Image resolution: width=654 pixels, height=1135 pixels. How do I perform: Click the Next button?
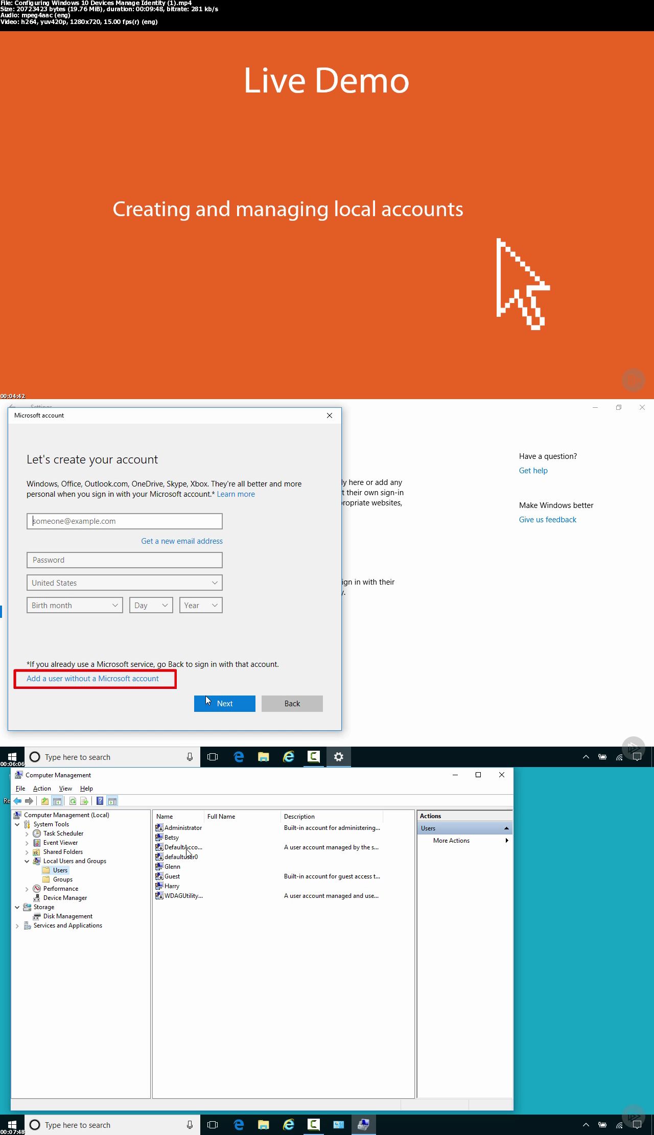pyautogui.click(x=225, y=703)
